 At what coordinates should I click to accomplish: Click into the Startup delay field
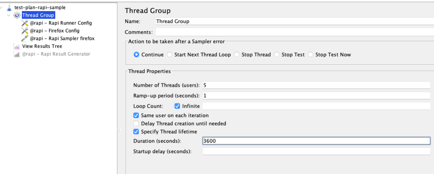(316, 151)
